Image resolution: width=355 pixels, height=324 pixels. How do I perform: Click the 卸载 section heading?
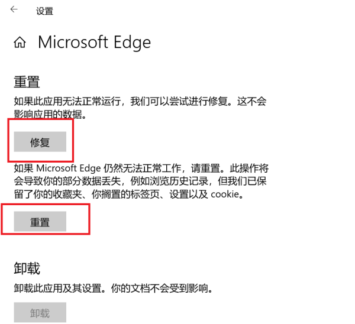[x=27, y=269]
